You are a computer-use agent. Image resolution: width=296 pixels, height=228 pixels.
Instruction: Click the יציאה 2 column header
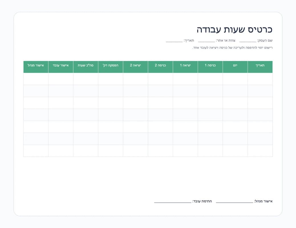[135, 67]
